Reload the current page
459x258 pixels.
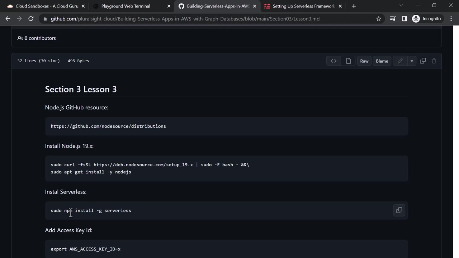pyautogui.click(x=31, y=19)
